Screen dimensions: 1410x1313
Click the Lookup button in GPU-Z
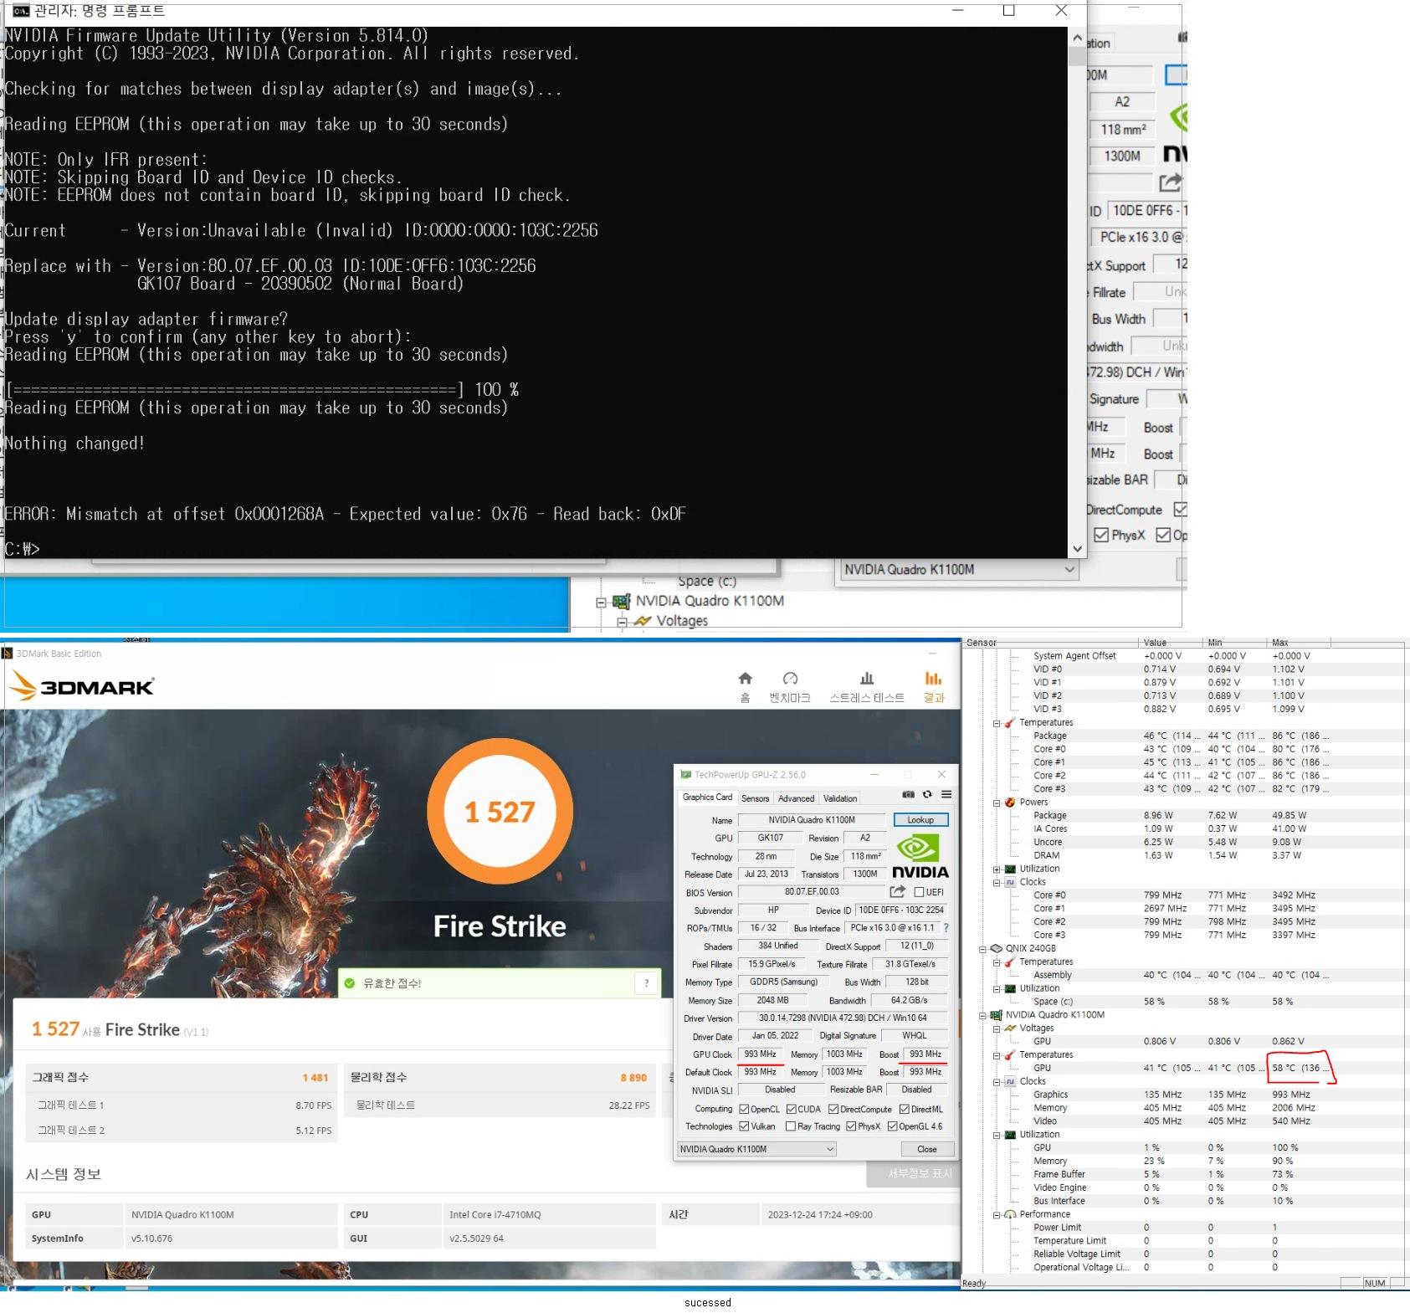coord(920,820)
